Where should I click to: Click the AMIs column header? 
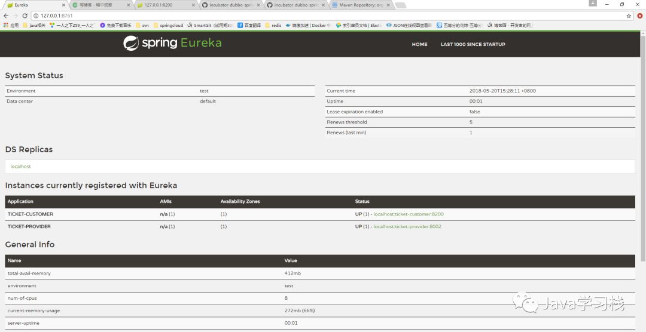165,202
